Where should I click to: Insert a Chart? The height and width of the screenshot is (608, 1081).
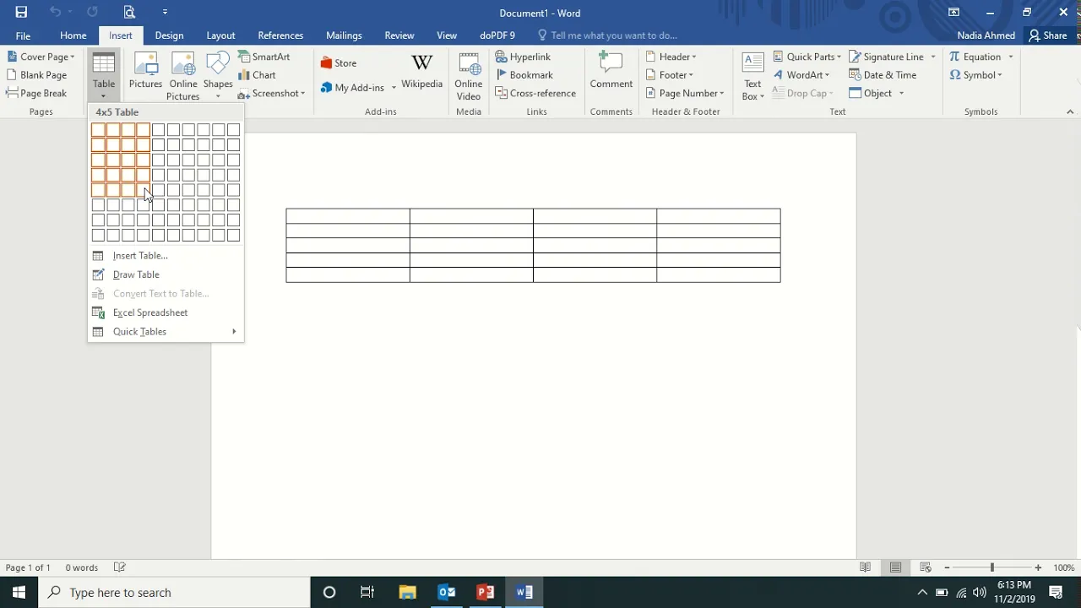258,75
